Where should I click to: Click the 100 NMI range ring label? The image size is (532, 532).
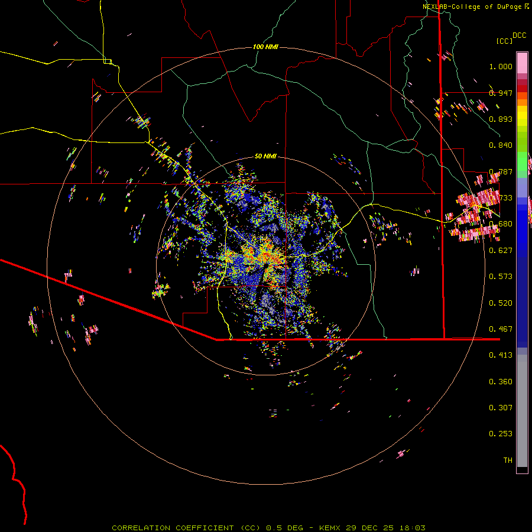265,47
